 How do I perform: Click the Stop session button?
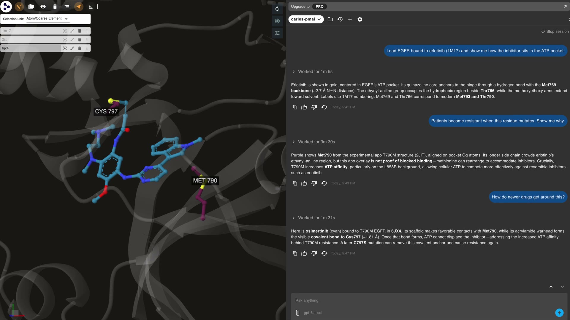(x=555, y=31)
